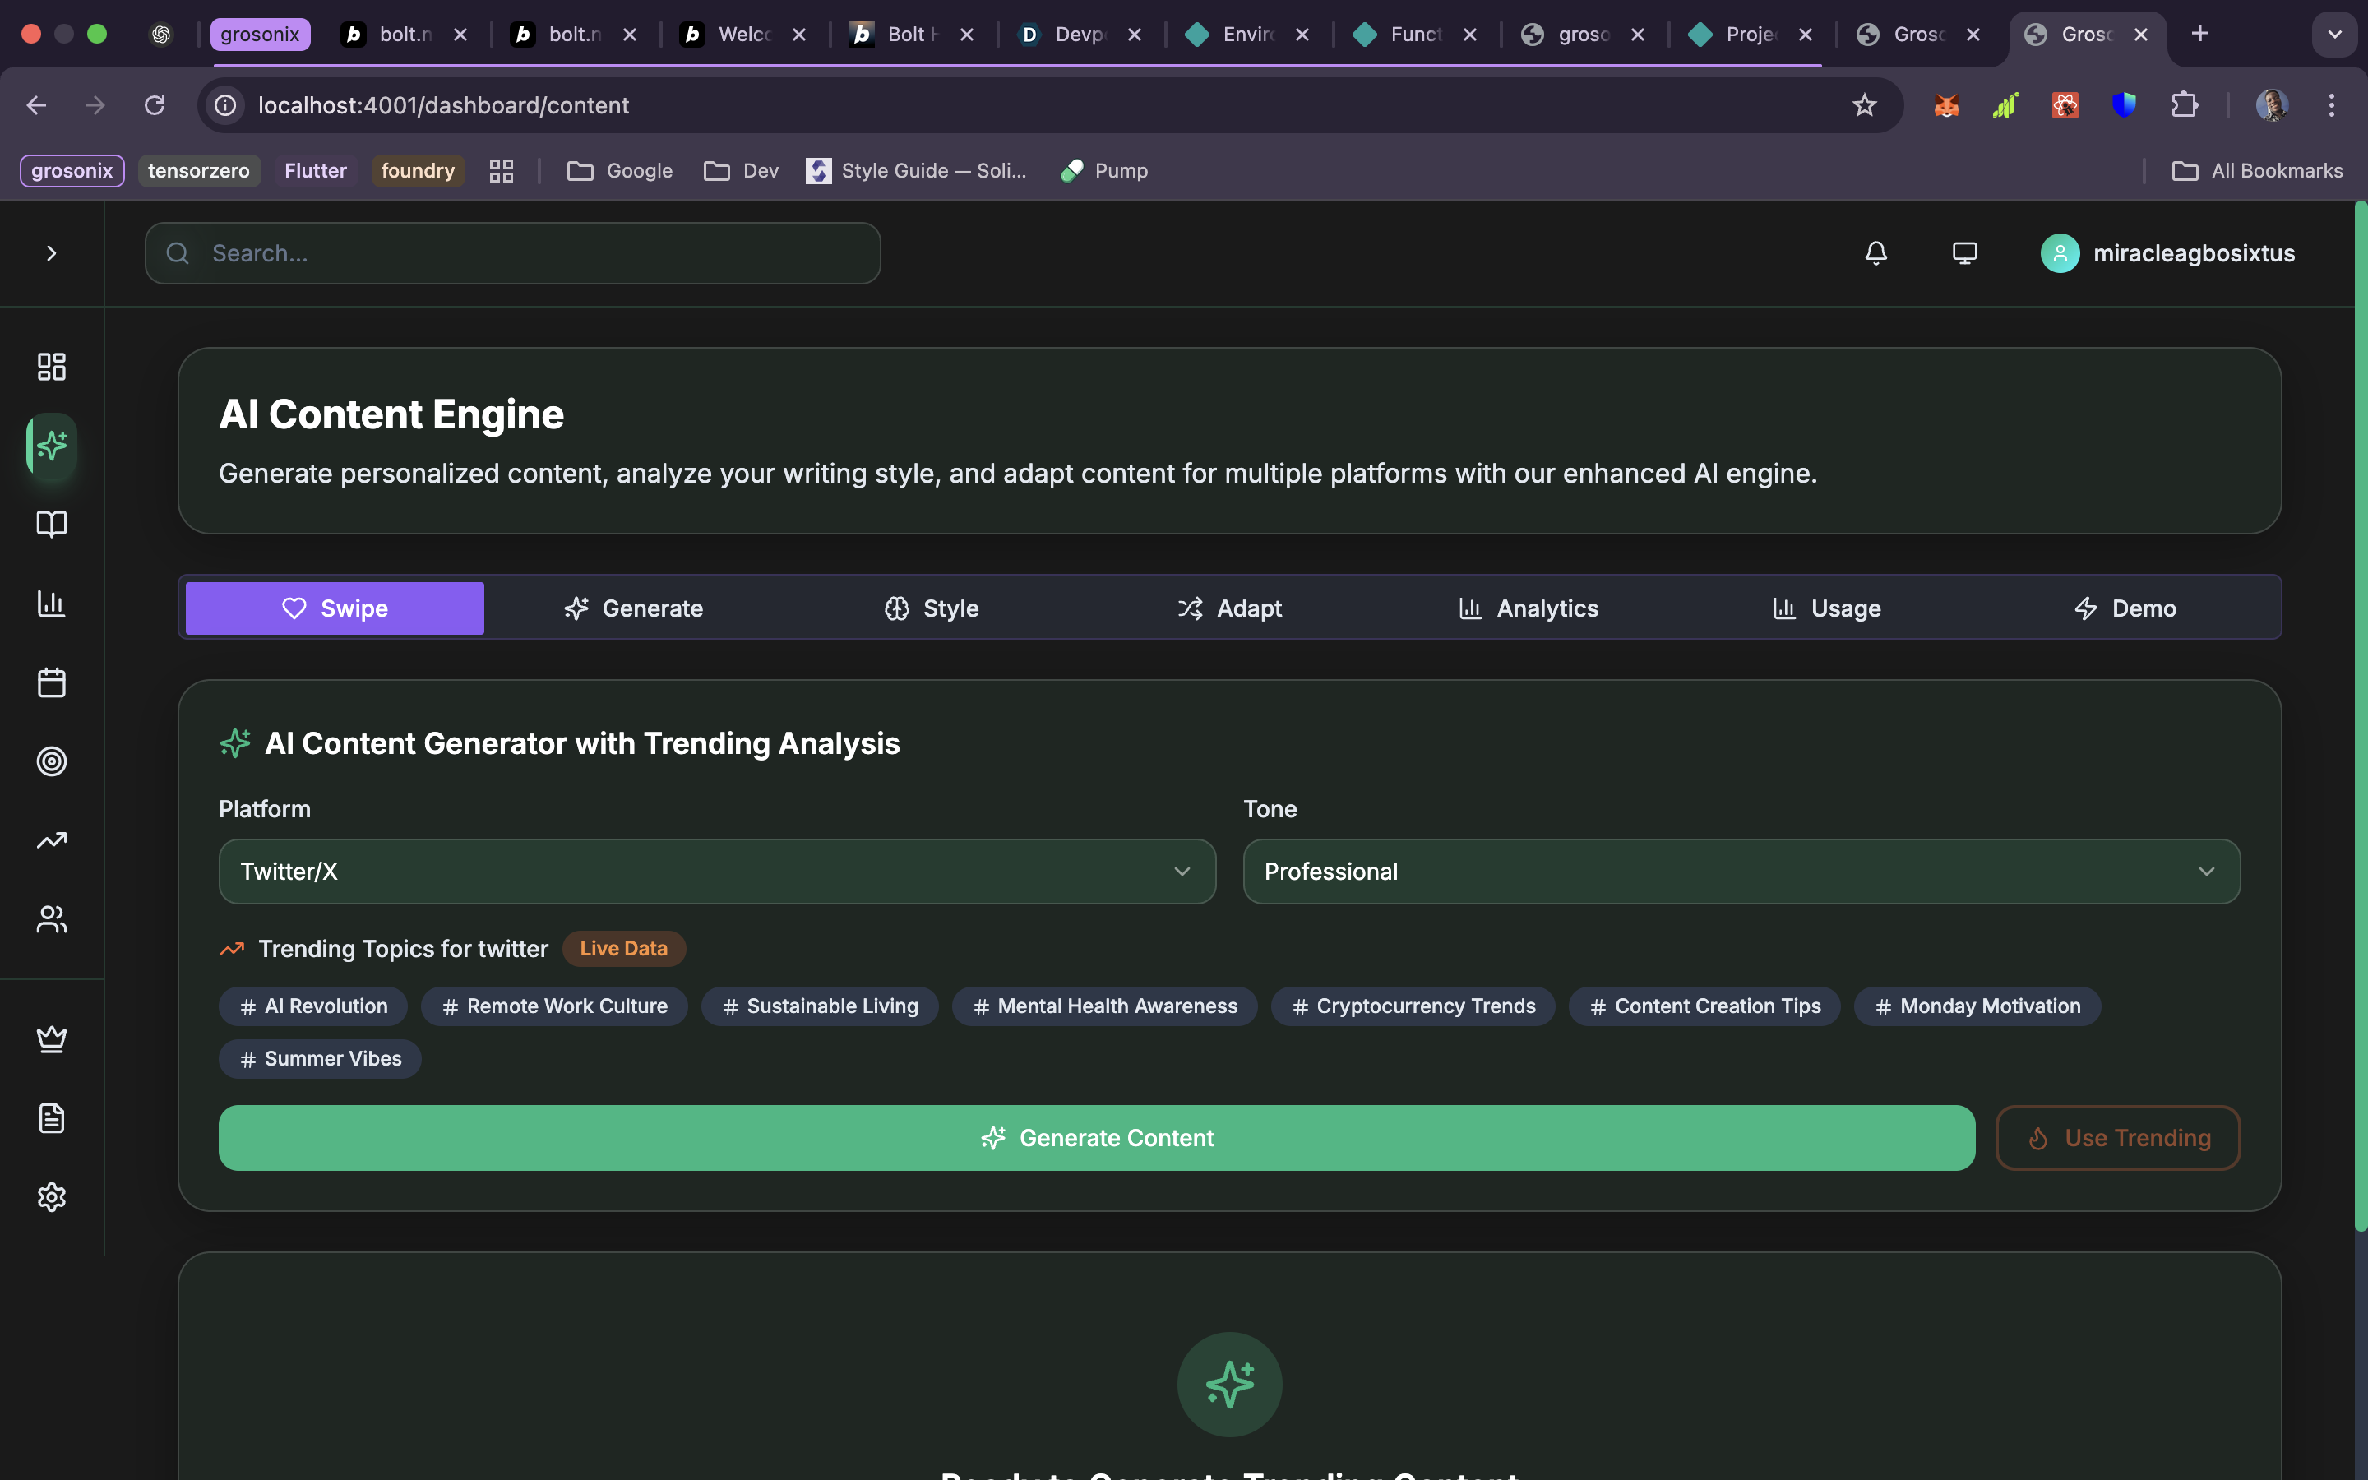Select the AI Revolution trending topic
This screenshot has height=1480, width=2368.
313,1006
